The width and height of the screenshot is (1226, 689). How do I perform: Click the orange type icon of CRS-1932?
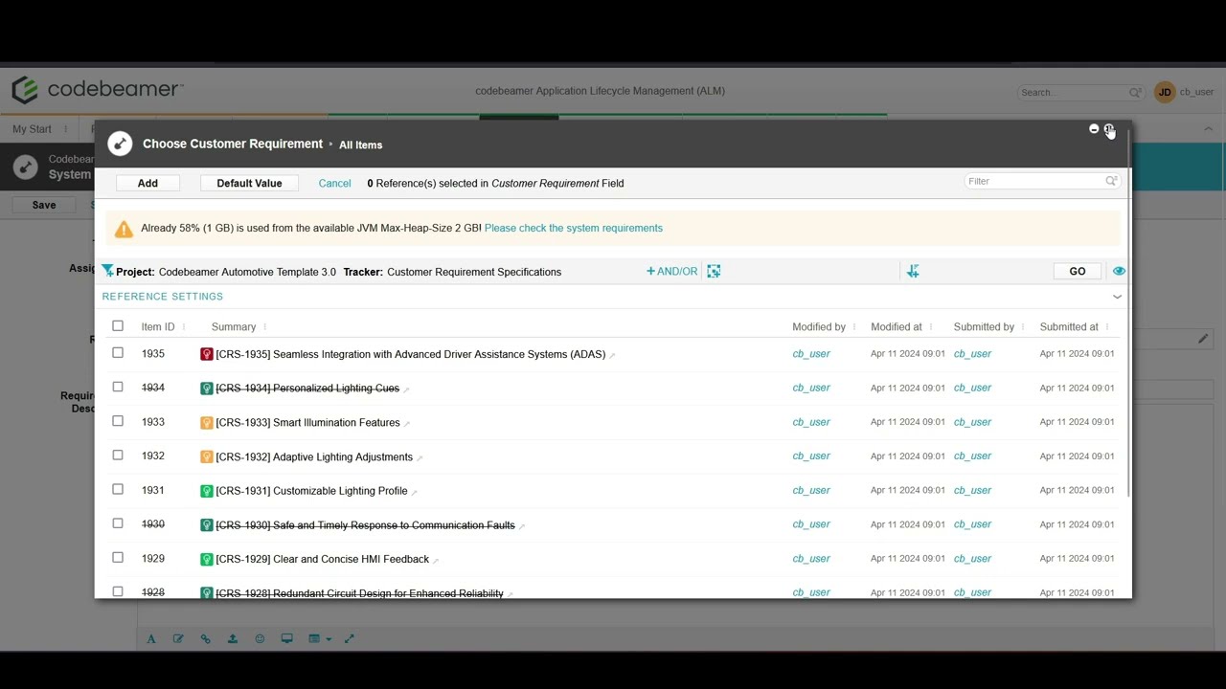pyautogui.click(x=206, y=456)
